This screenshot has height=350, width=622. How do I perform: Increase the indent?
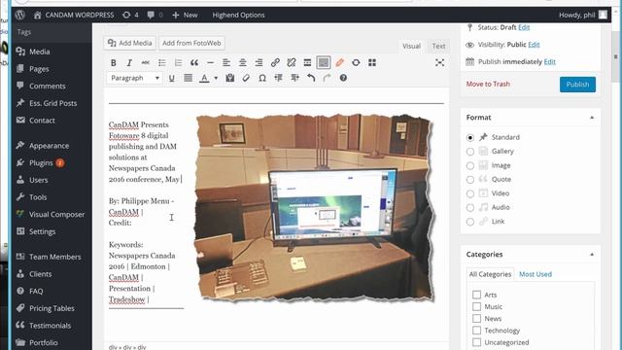(x=294, y=78)
